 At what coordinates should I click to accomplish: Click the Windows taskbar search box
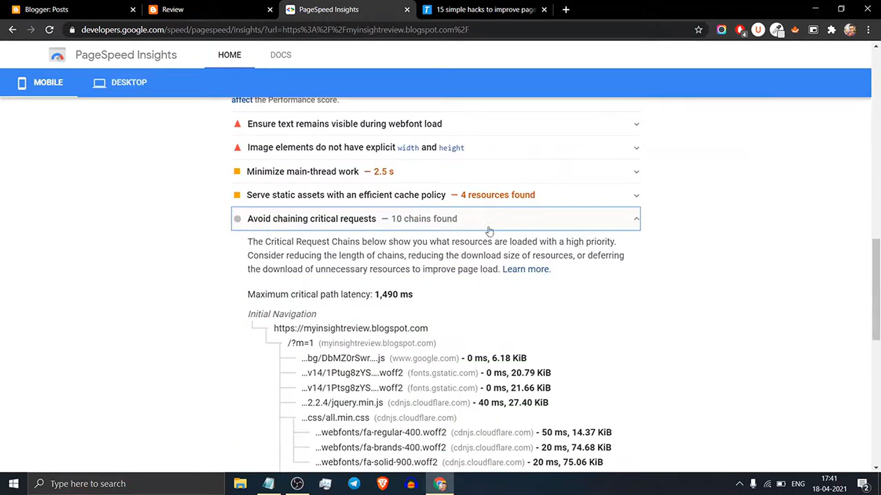tap(126, 484)
